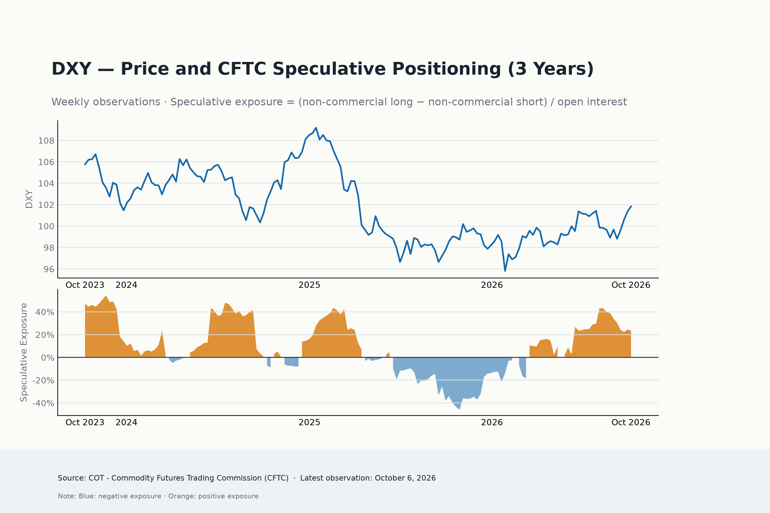770x513 pixels.
Task: Click the last DXY price line endpoint
Action: pos(631,206)
